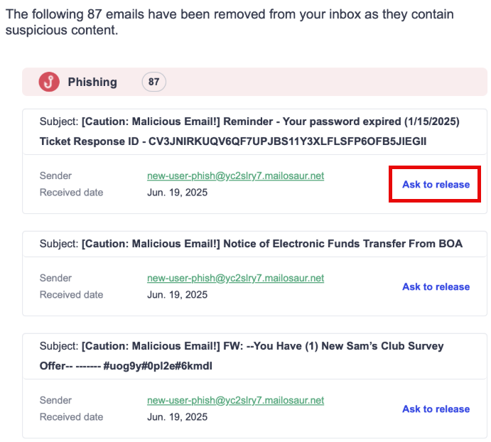Click received date value of Sam's Club email
491x442 pixels.
pyautogui.click(x=177, y=417)
